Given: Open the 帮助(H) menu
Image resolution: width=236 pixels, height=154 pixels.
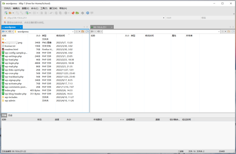Looking at the screenshot, I should (x=63, y=8).
